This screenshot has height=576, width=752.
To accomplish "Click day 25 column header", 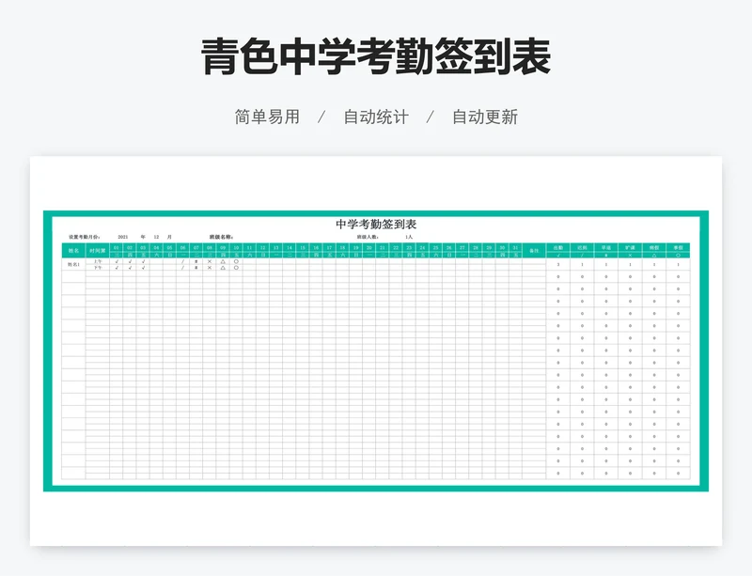I will point(435,247).
